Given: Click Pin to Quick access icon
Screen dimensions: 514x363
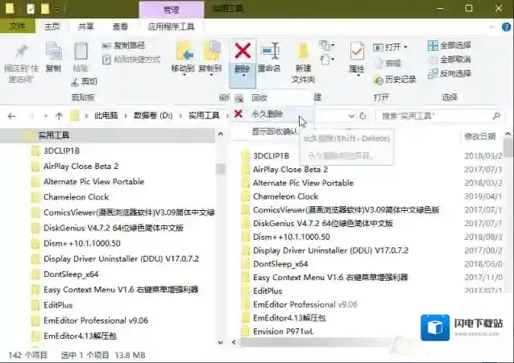Looking at the screenshot, I should click(21, 52).
